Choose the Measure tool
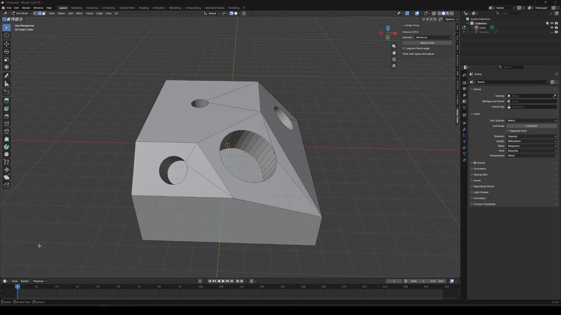This screenshot has height=315, width=561. pyautogui.click(x=7, y=84)
